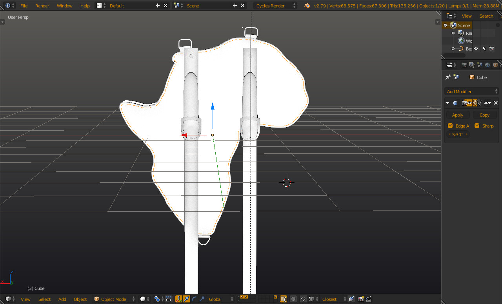
Task: Open the viewport Select menu
Action: (x=44, y=299)
